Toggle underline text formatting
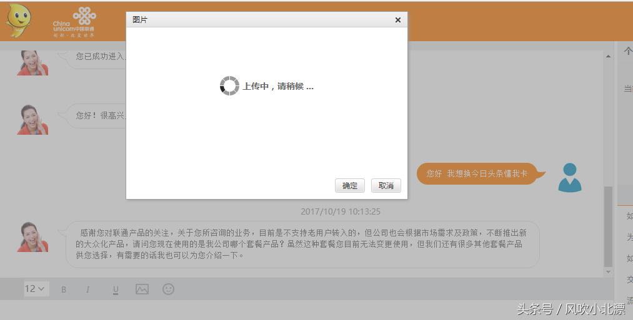This screenshot has width=633, height=320. tap(116, 289)
